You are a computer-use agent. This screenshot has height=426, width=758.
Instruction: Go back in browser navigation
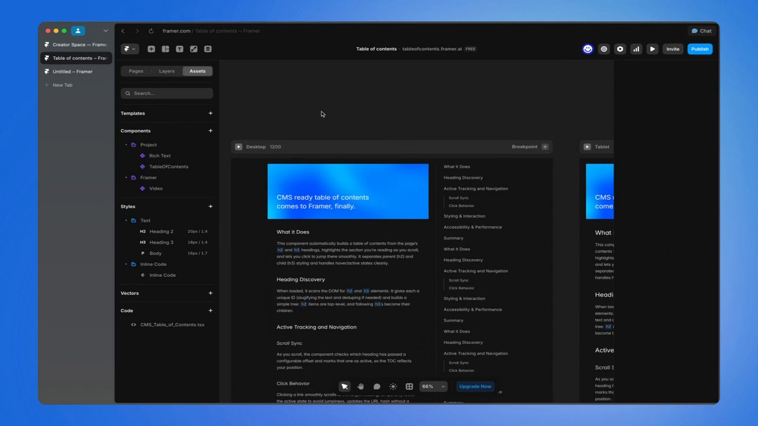click(123, 31)
